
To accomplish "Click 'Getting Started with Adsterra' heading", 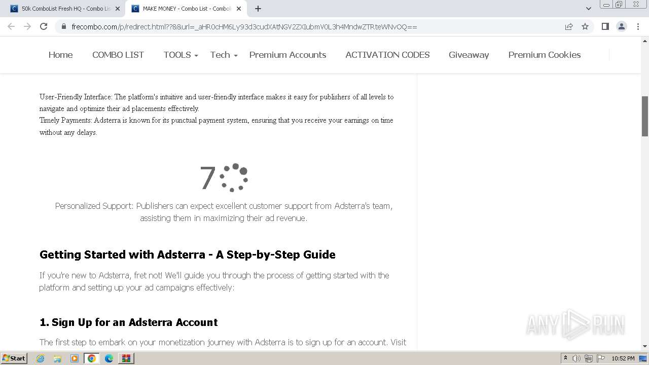I will 188,254.
